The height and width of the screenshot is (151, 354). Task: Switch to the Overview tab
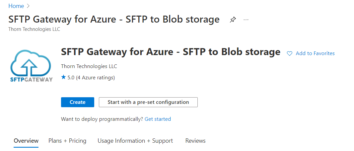(26, 141)
